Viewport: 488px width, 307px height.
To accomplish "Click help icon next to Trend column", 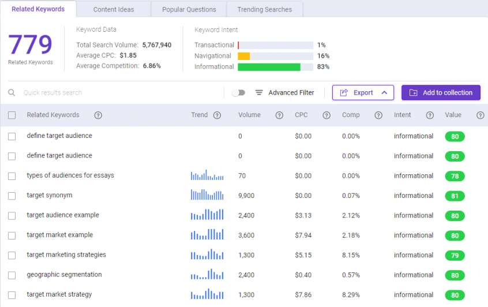I will tap(217, 115).
